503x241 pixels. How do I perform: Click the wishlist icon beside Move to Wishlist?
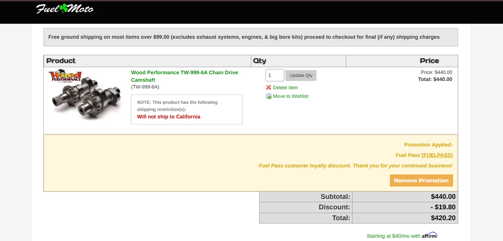click(x=269, y=96)
